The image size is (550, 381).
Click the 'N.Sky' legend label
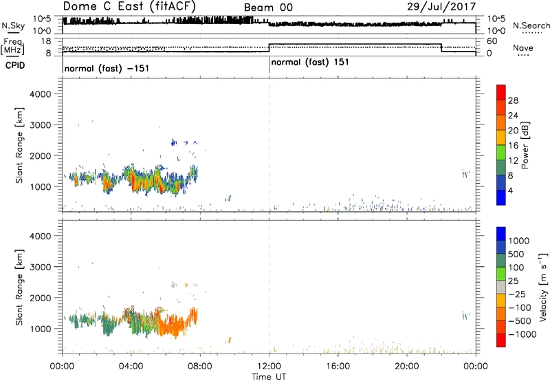[x=13, y=25]
